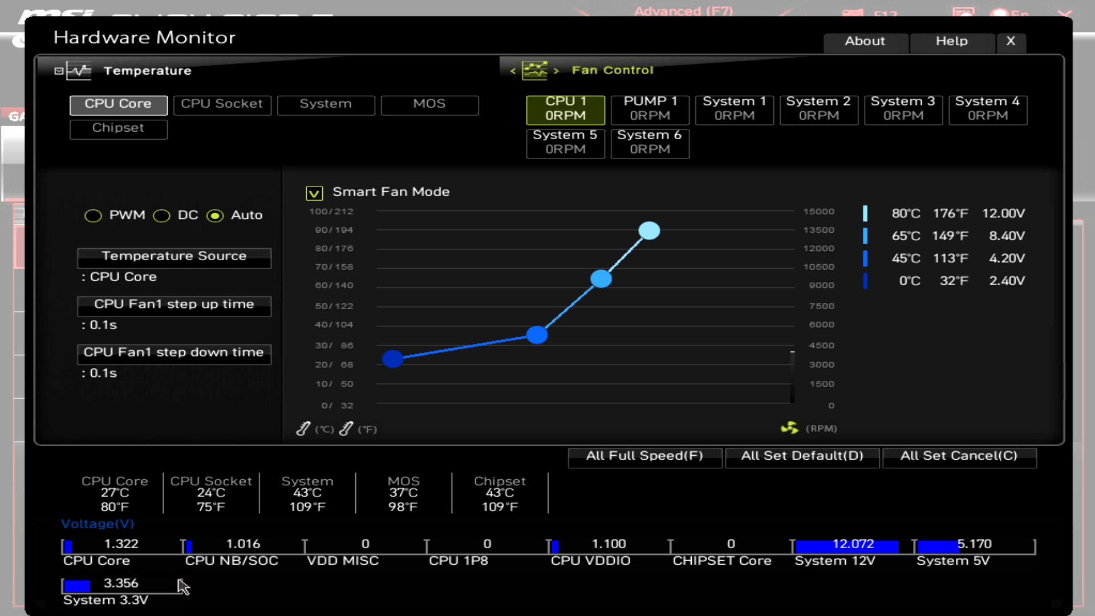Click the Celsius thermometer icon
1095x616 pixels.
point(303,428)
